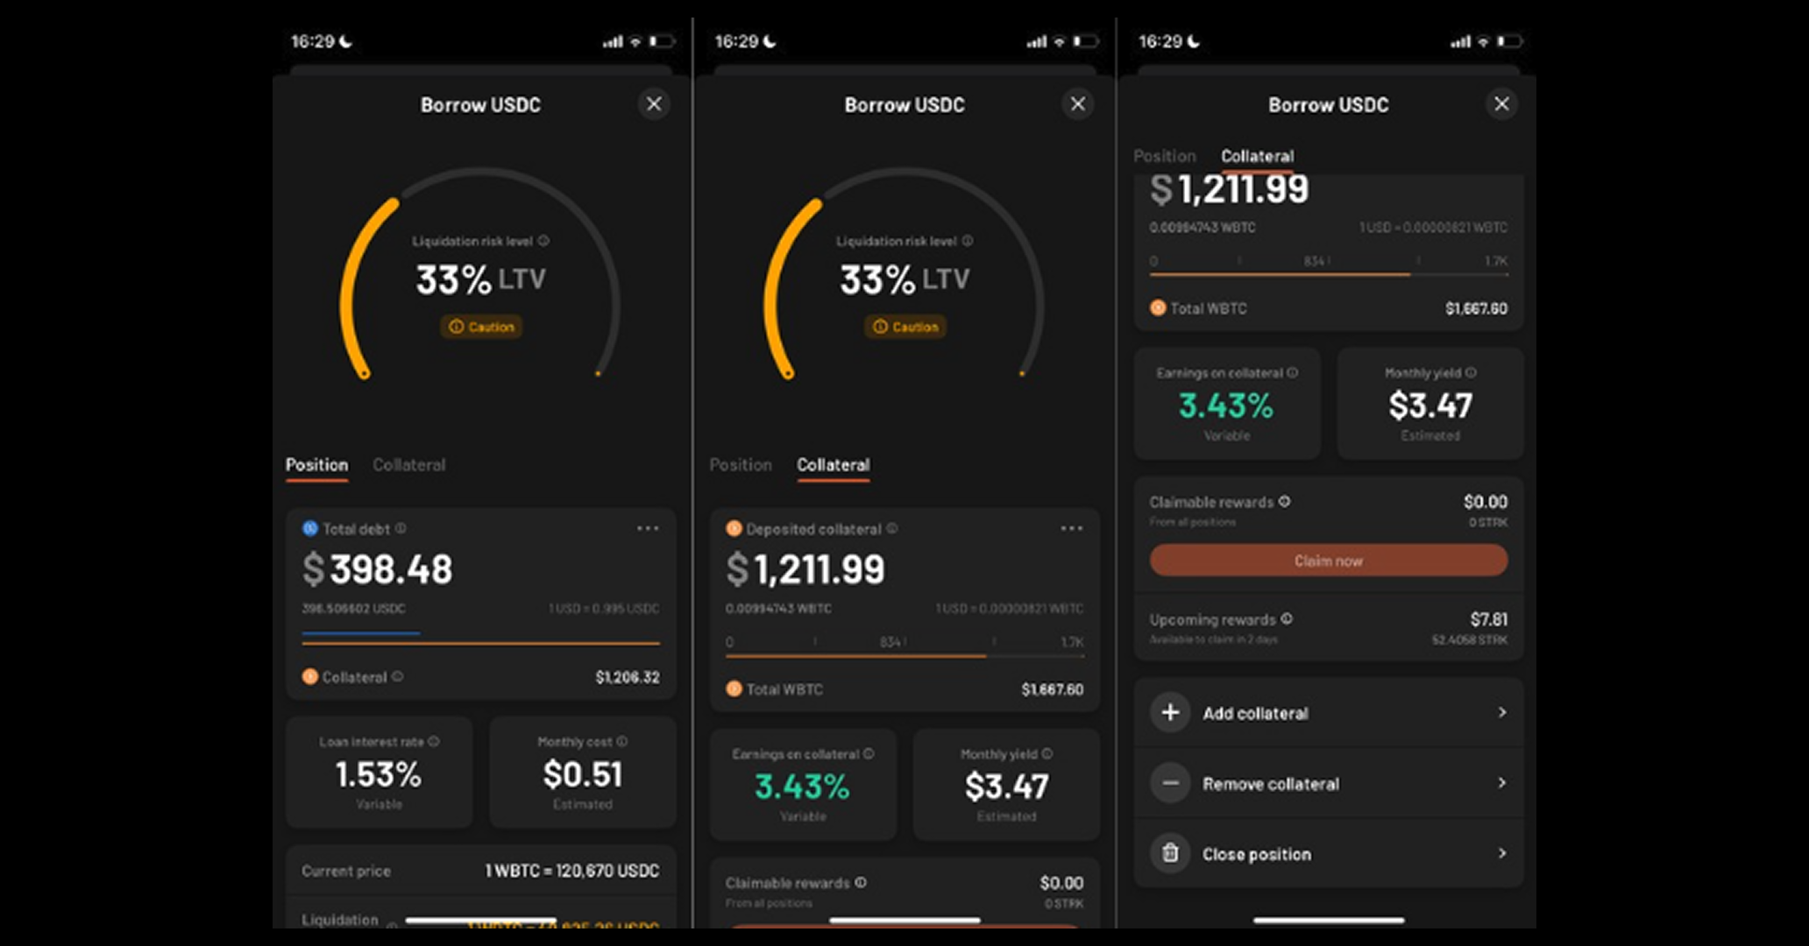Viewport: 1809px width, 946px height.
Task: Tap battery icon in left status bar
Action: point(661,41)
